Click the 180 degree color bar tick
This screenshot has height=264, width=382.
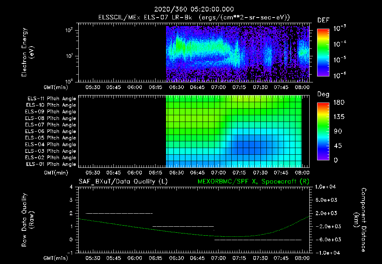(x=339, y=103)
